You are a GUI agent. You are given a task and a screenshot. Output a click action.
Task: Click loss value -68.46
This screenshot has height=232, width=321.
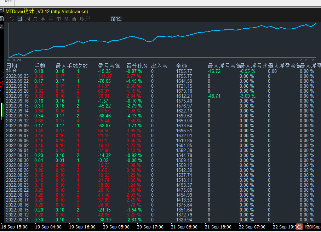[x=104, y=116]
